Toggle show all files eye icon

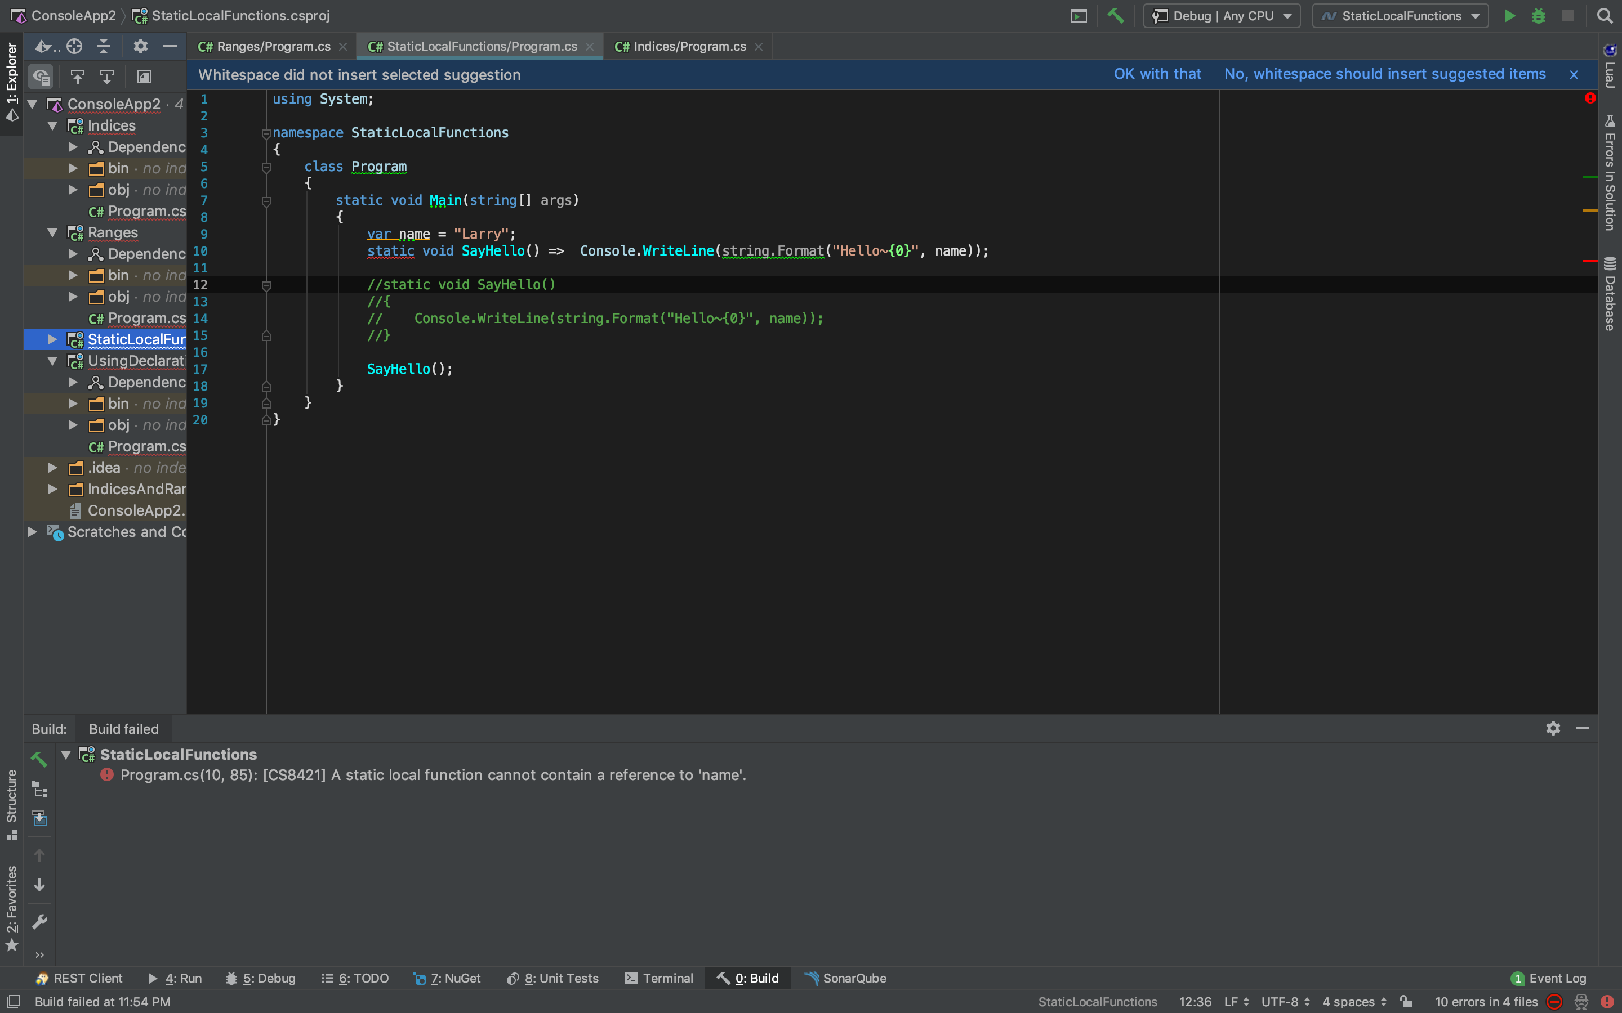42,77
